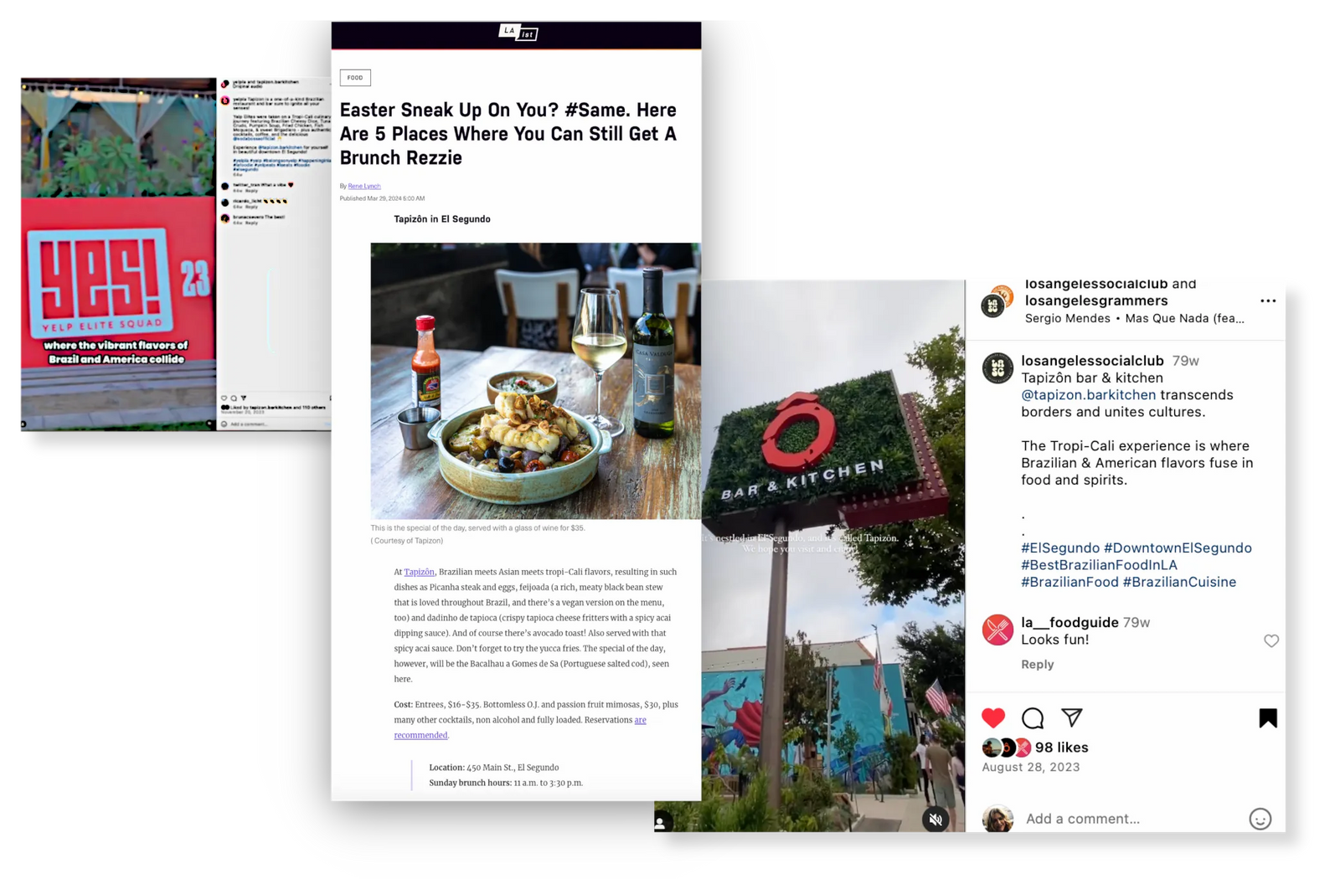
Task: Like the la__foodguide comment heart
Action: 1271,640
